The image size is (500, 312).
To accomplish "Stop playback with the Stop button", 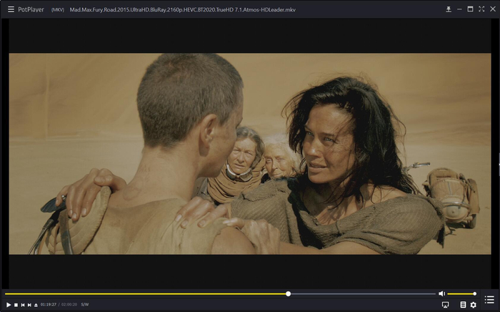I will pos(16,305).
